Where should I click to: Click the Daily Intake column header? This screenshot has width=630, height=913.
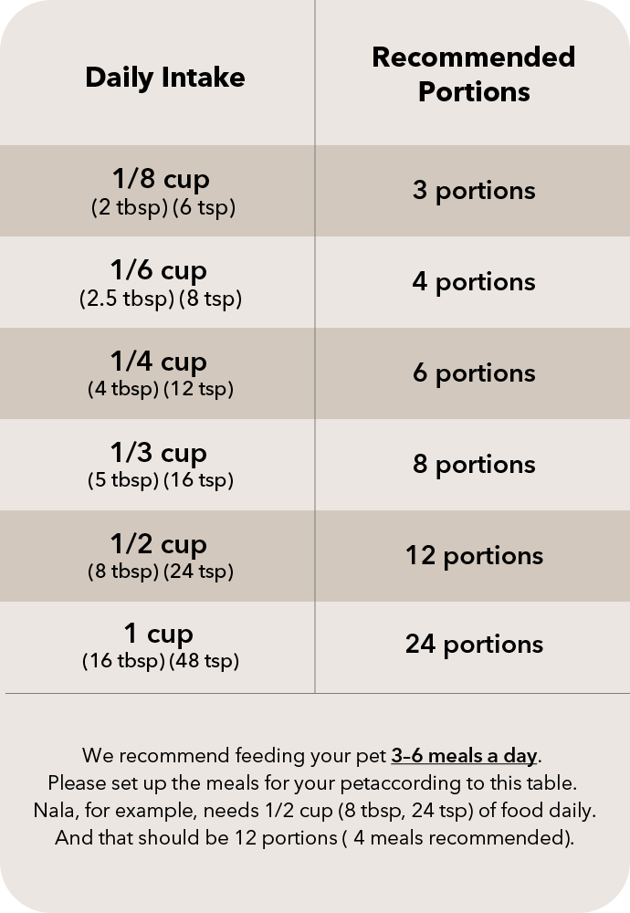coord(164,78)
